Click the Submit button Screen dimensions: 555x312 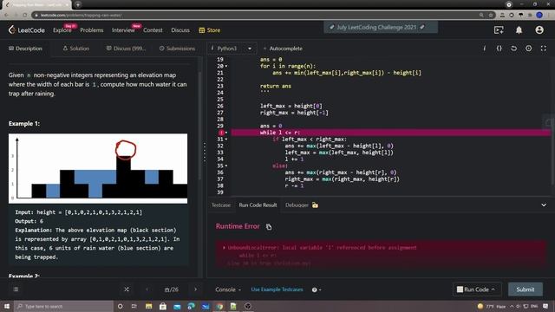(x=526, y=289)
